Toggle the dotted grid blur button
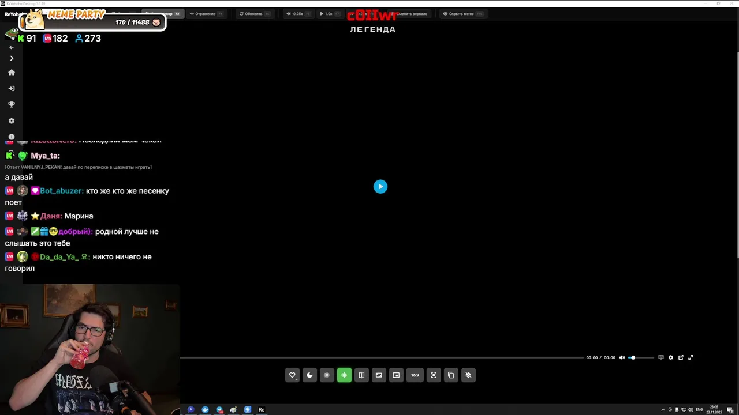This screenshot has height=415, width=739. coord(327,375)
